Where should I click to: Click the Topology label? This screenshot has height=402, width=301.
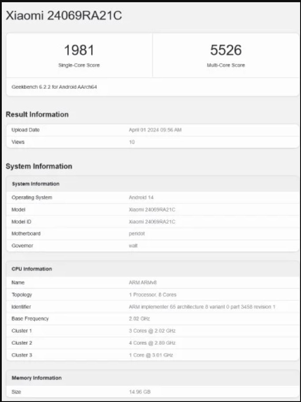tap(22, 295)
